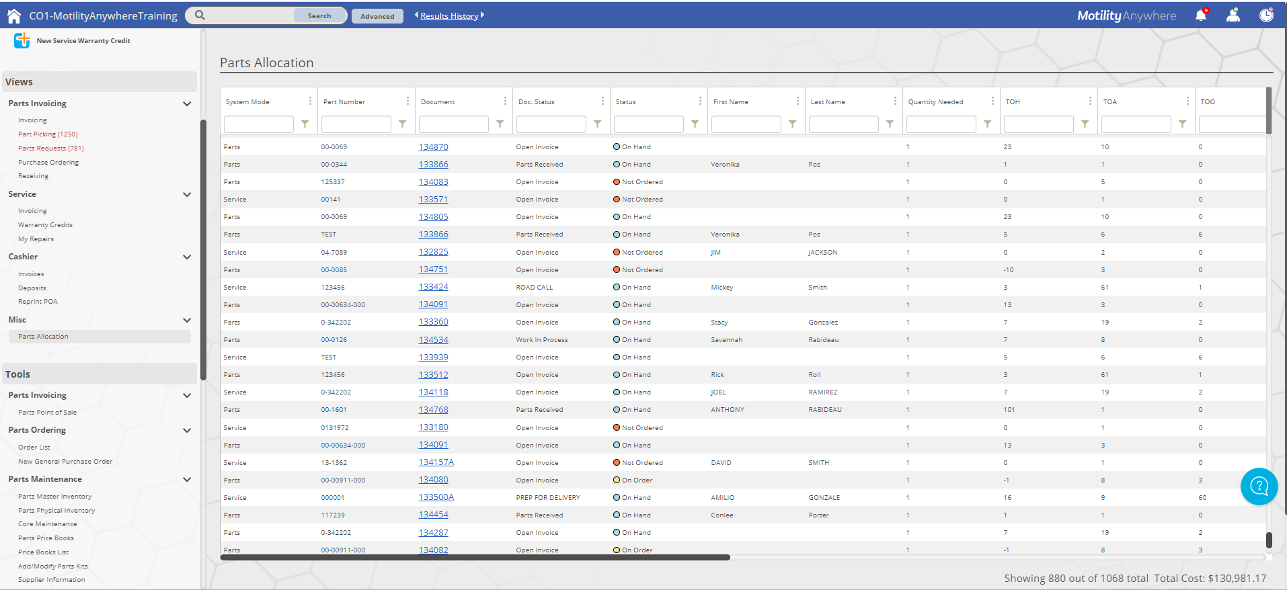Open Last Name column options menu
Viewport: 1287px width, 590px height.
pos(895,101)
